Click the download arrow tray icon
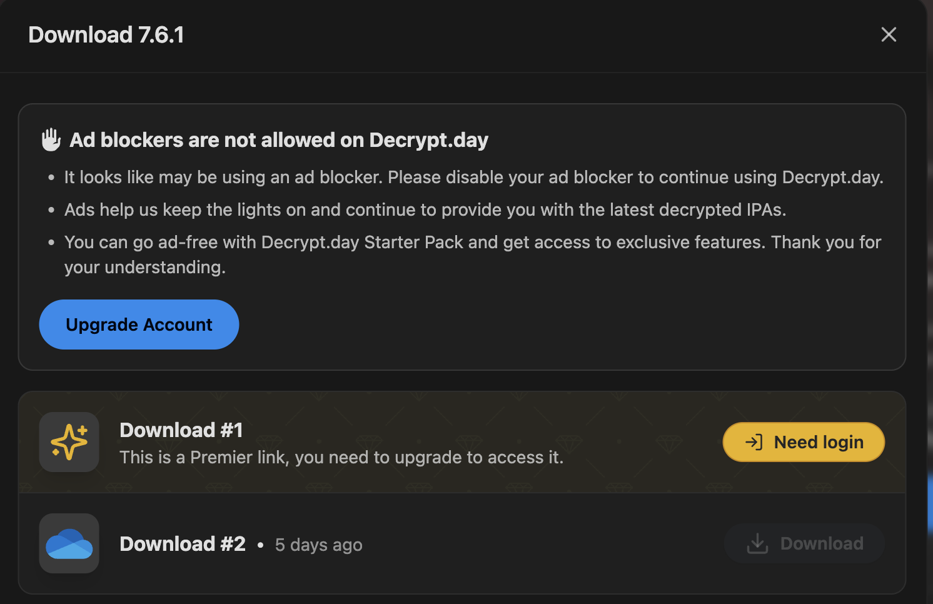 click(x=757, y=543)
